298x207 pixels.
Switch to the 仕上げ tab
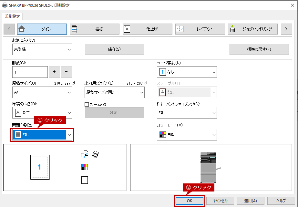148,29
